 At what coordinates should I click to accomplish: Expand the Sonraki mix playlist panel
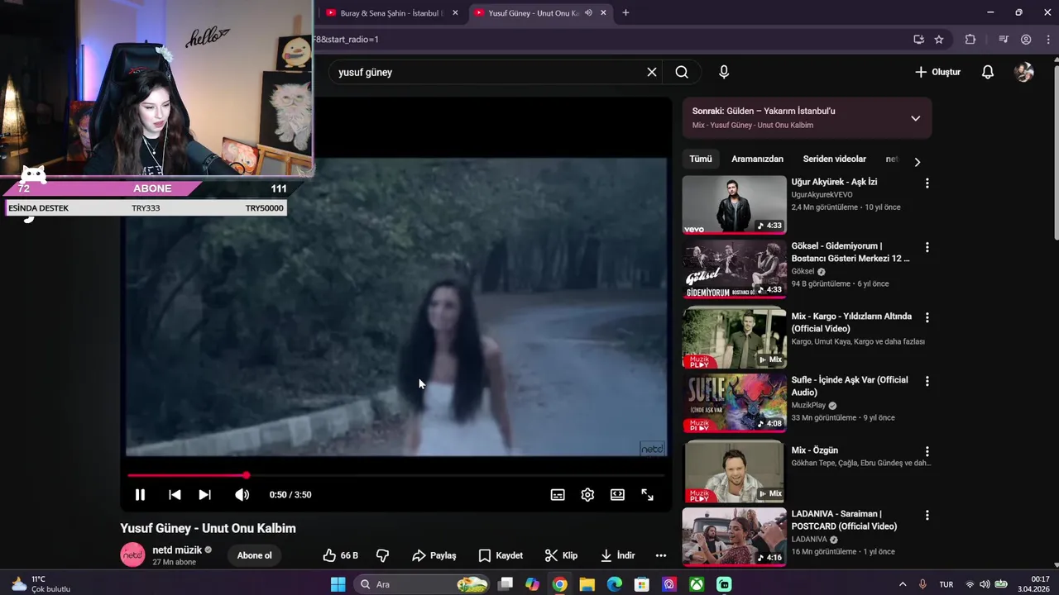tap(915, 118)
